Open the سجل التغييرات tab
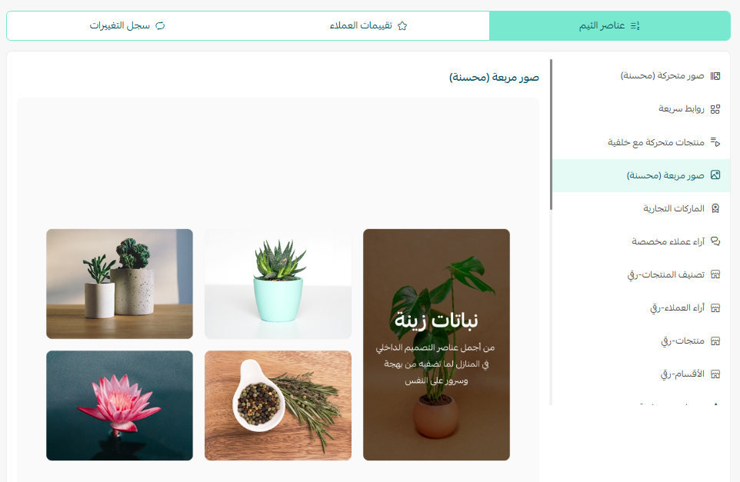 click(128, 25)
